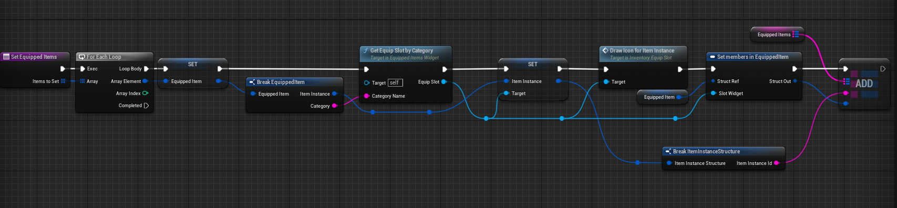Viewport: 897px width, 208px height.
Task: Select the Set Equipped Items event node title
Action: pyautogui.click(x=34, y=57)
